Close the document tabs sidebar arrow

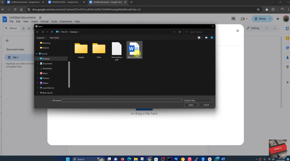point(7,41)
